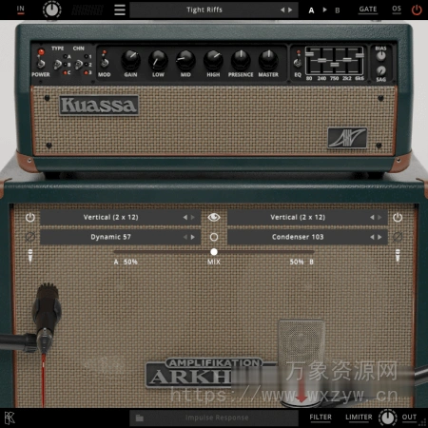Click the 80 Hz EQ slider
The image size is (428, 428).
pos(309,54)
